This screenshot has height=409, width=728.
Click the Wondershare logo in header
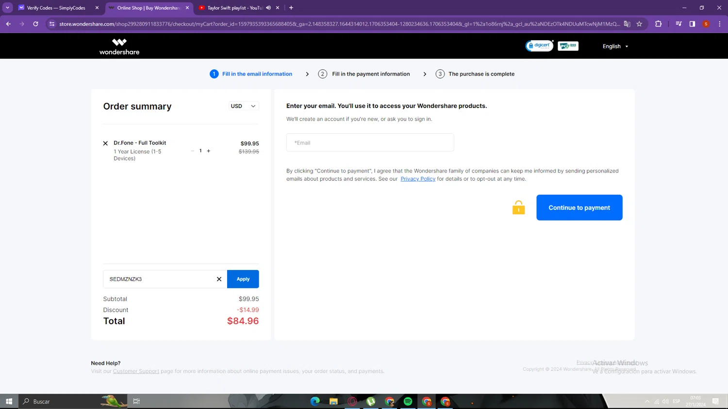[119, 47]
